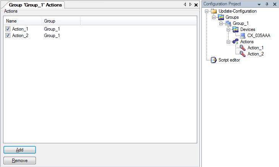Pin the Configuration Project panel
Image resolution: width=279 pixels, height=167 pixels.
coord(267,4)
